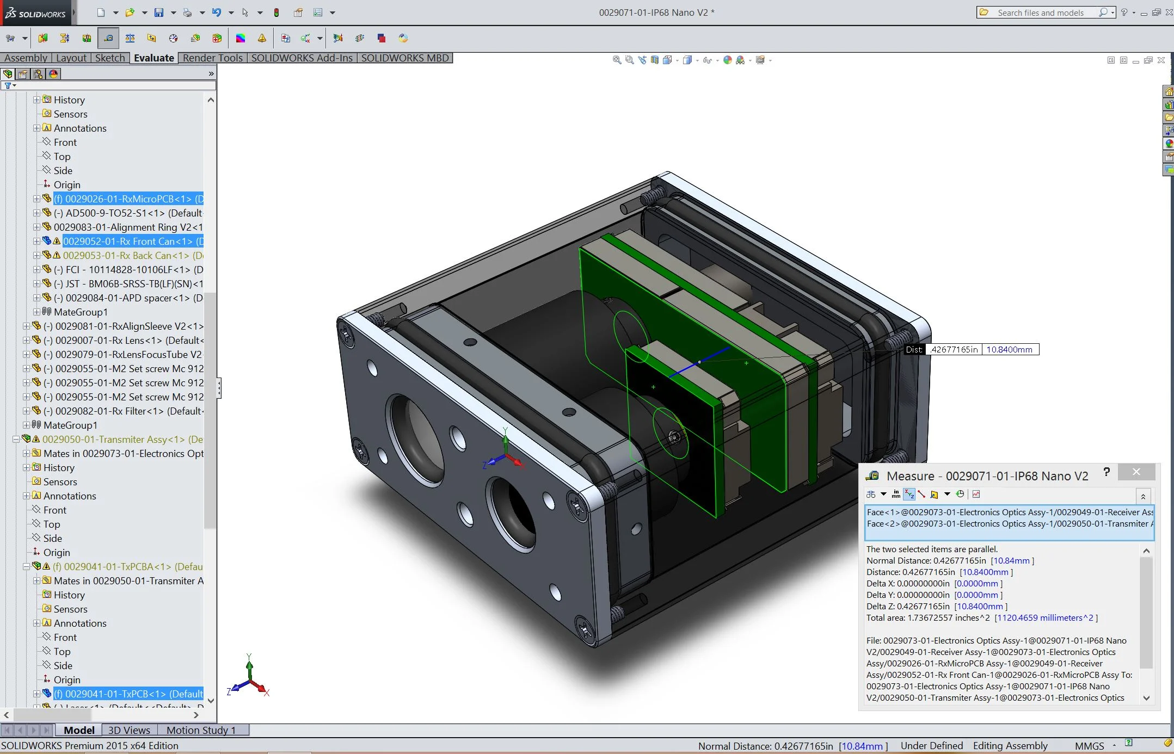Viewport: 1174px width, 754px height.
Task: Expand the FeatureManager panel double arrow
Action: (x=211, y=73)
